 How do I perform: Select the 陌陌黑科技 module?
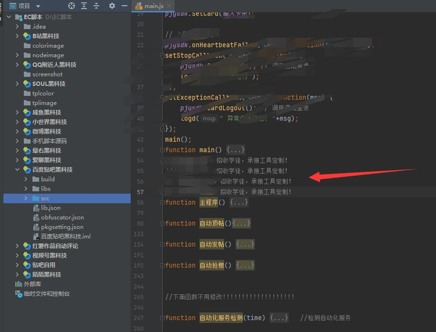[x=46, y=275]
